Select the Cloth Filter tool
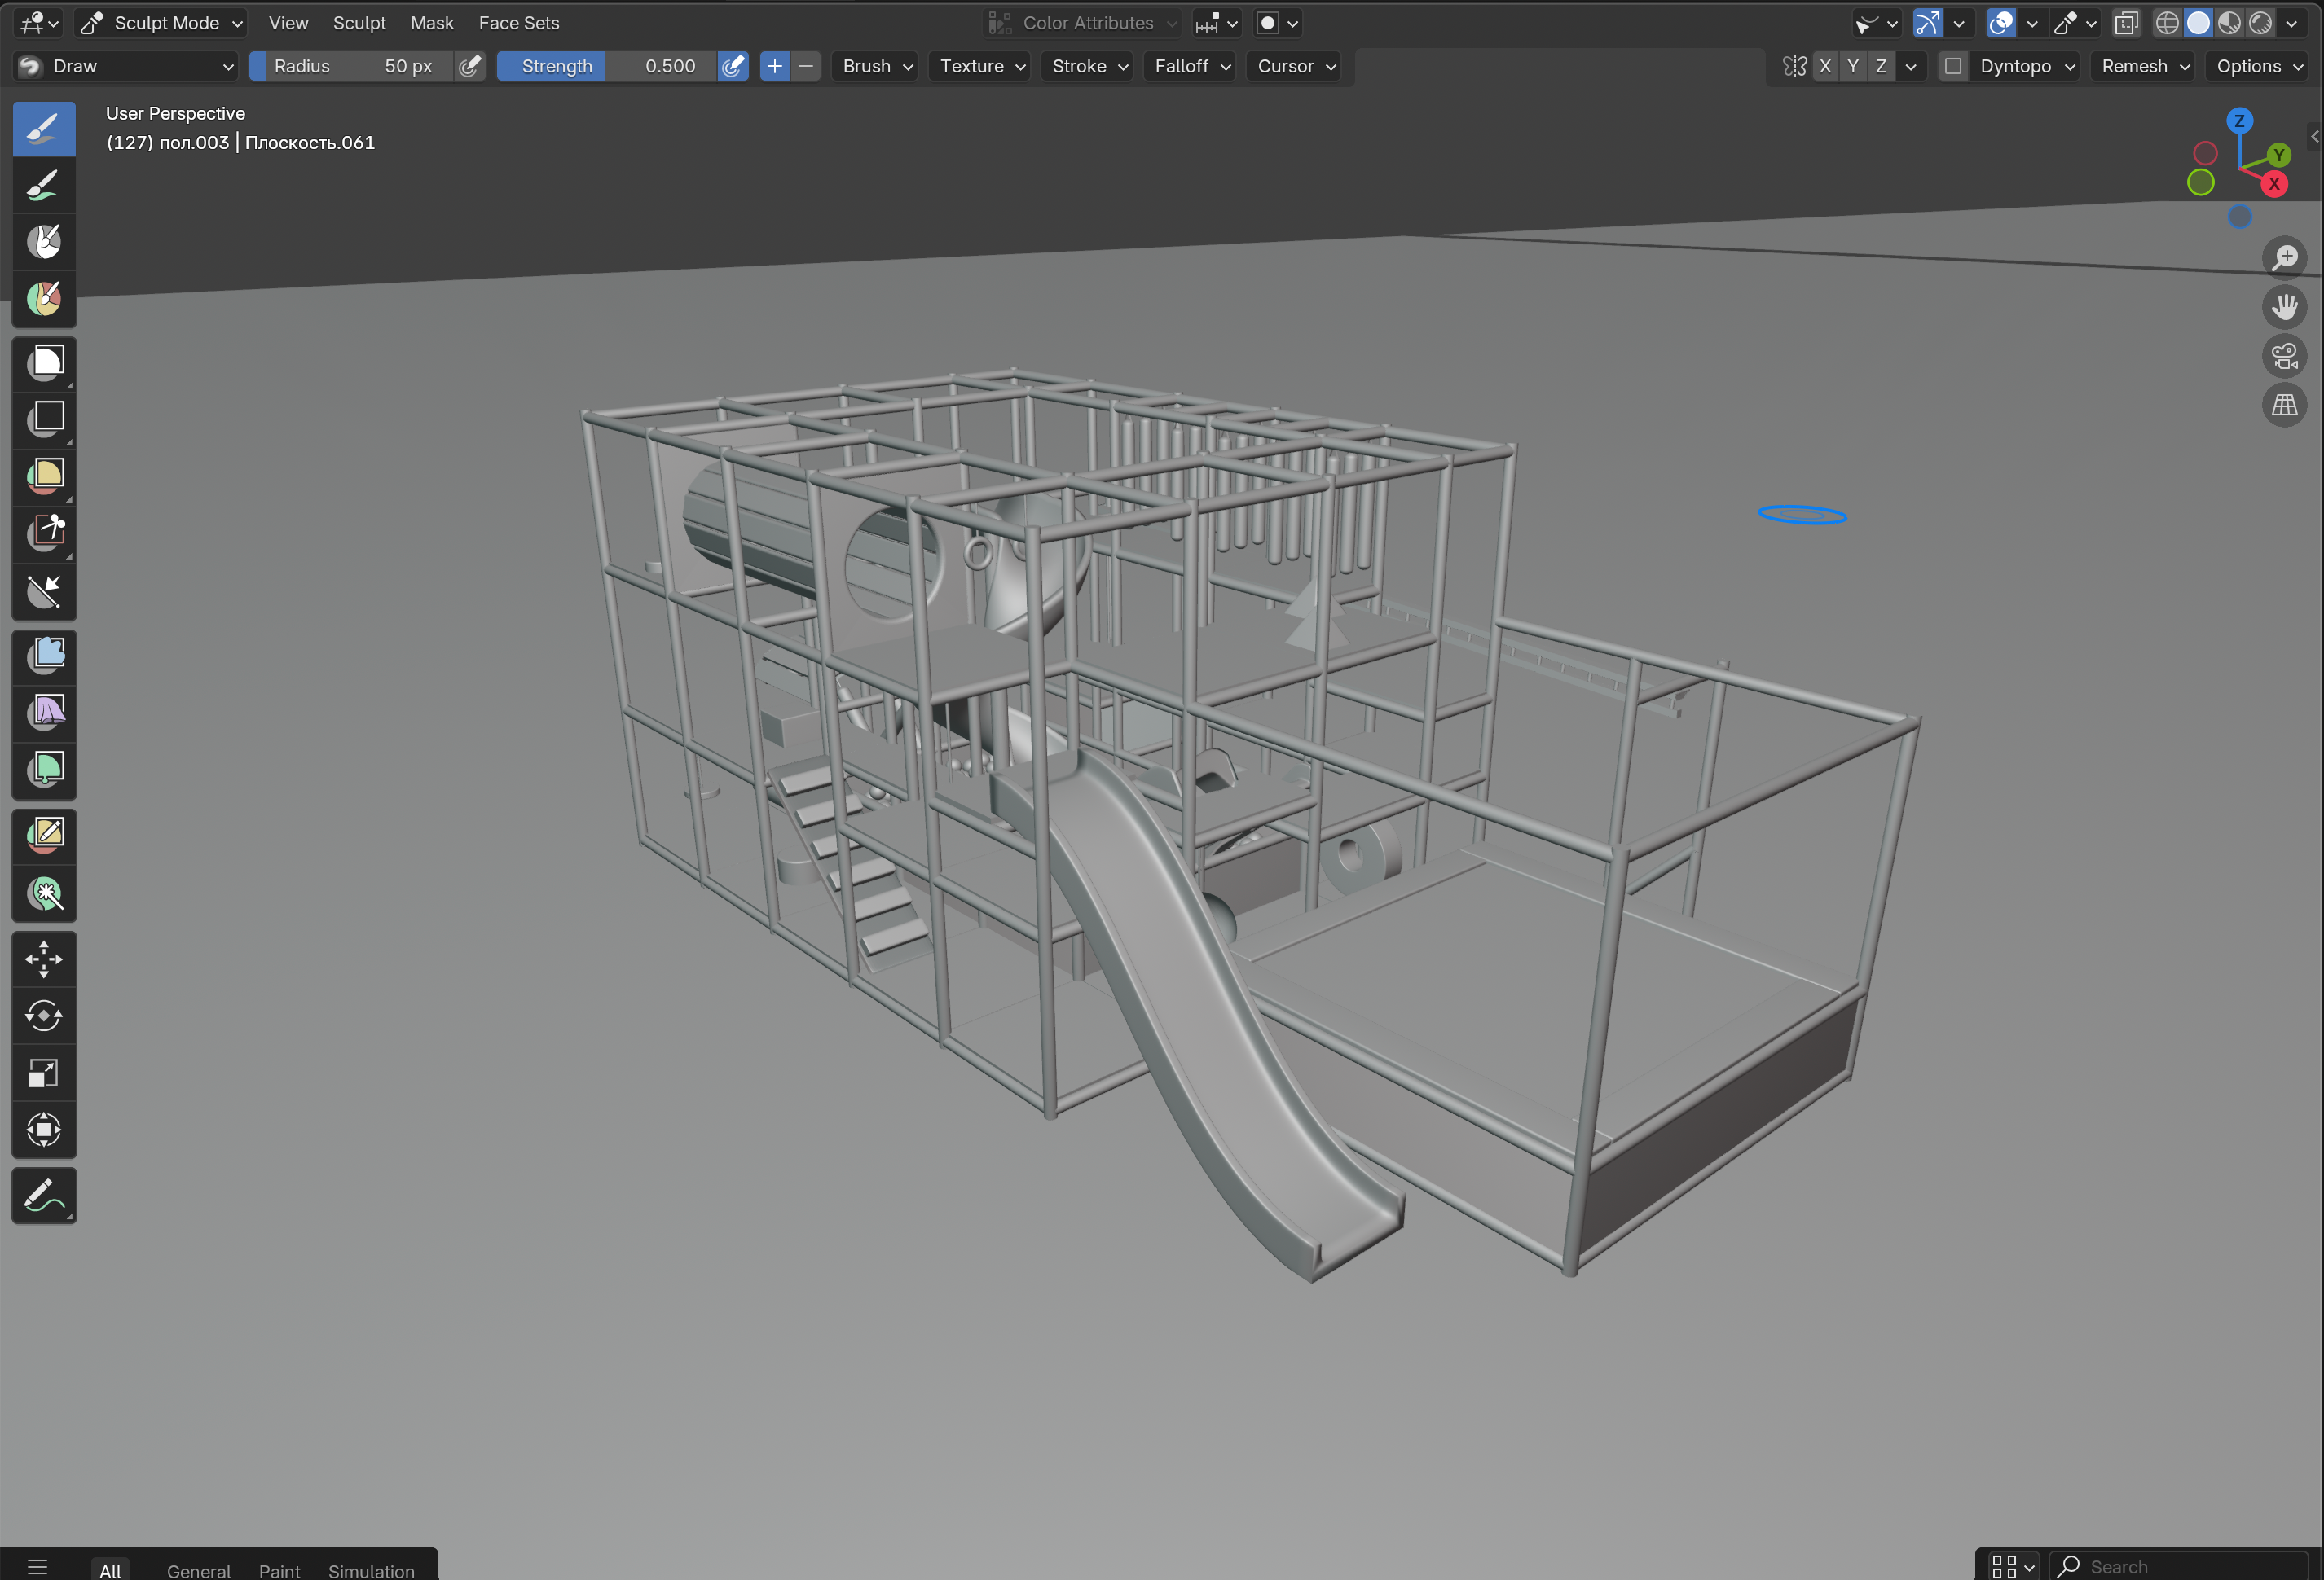The width and height of the screenshot is (2324, 1580). [x=44, y=712]
